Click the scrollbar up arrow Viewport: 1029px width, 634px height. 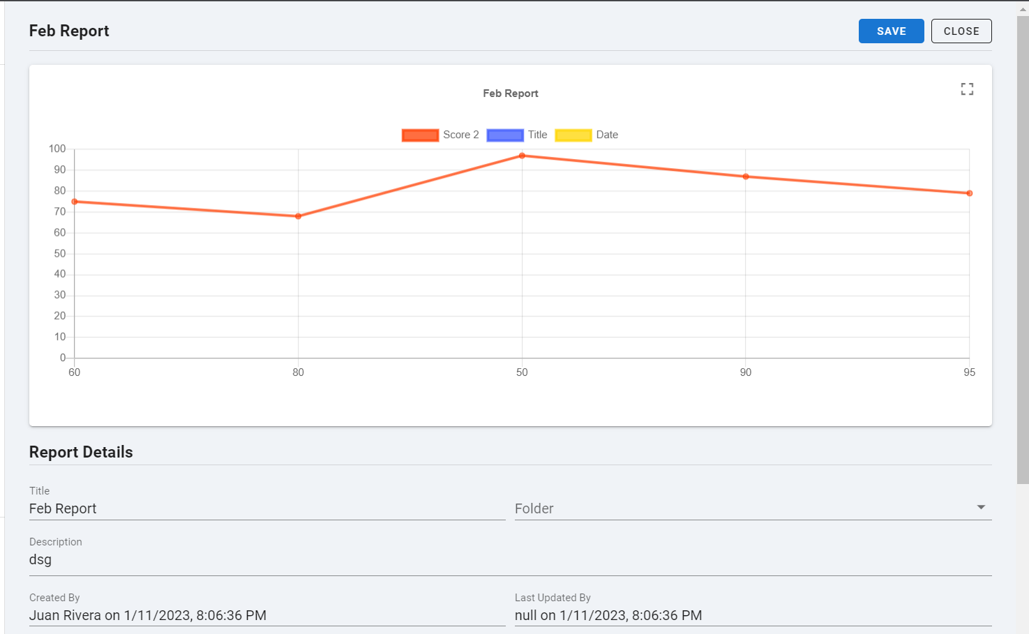1023,9
